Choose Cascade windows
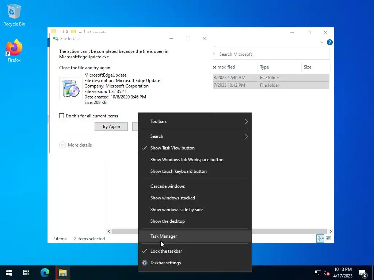Viewport: 374px width, 280px height. 195,186
